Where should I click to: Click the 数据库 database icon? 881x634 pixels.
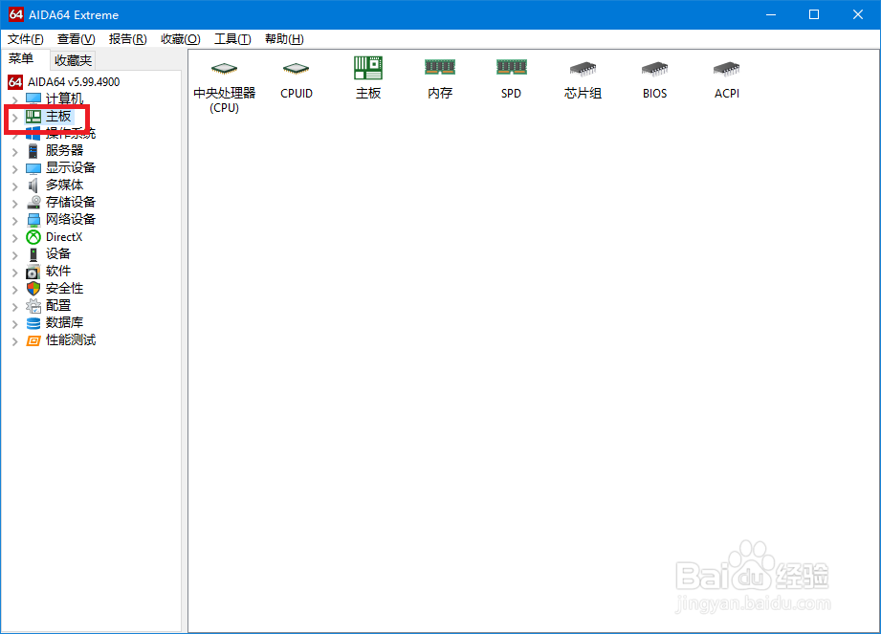point(33,323)
